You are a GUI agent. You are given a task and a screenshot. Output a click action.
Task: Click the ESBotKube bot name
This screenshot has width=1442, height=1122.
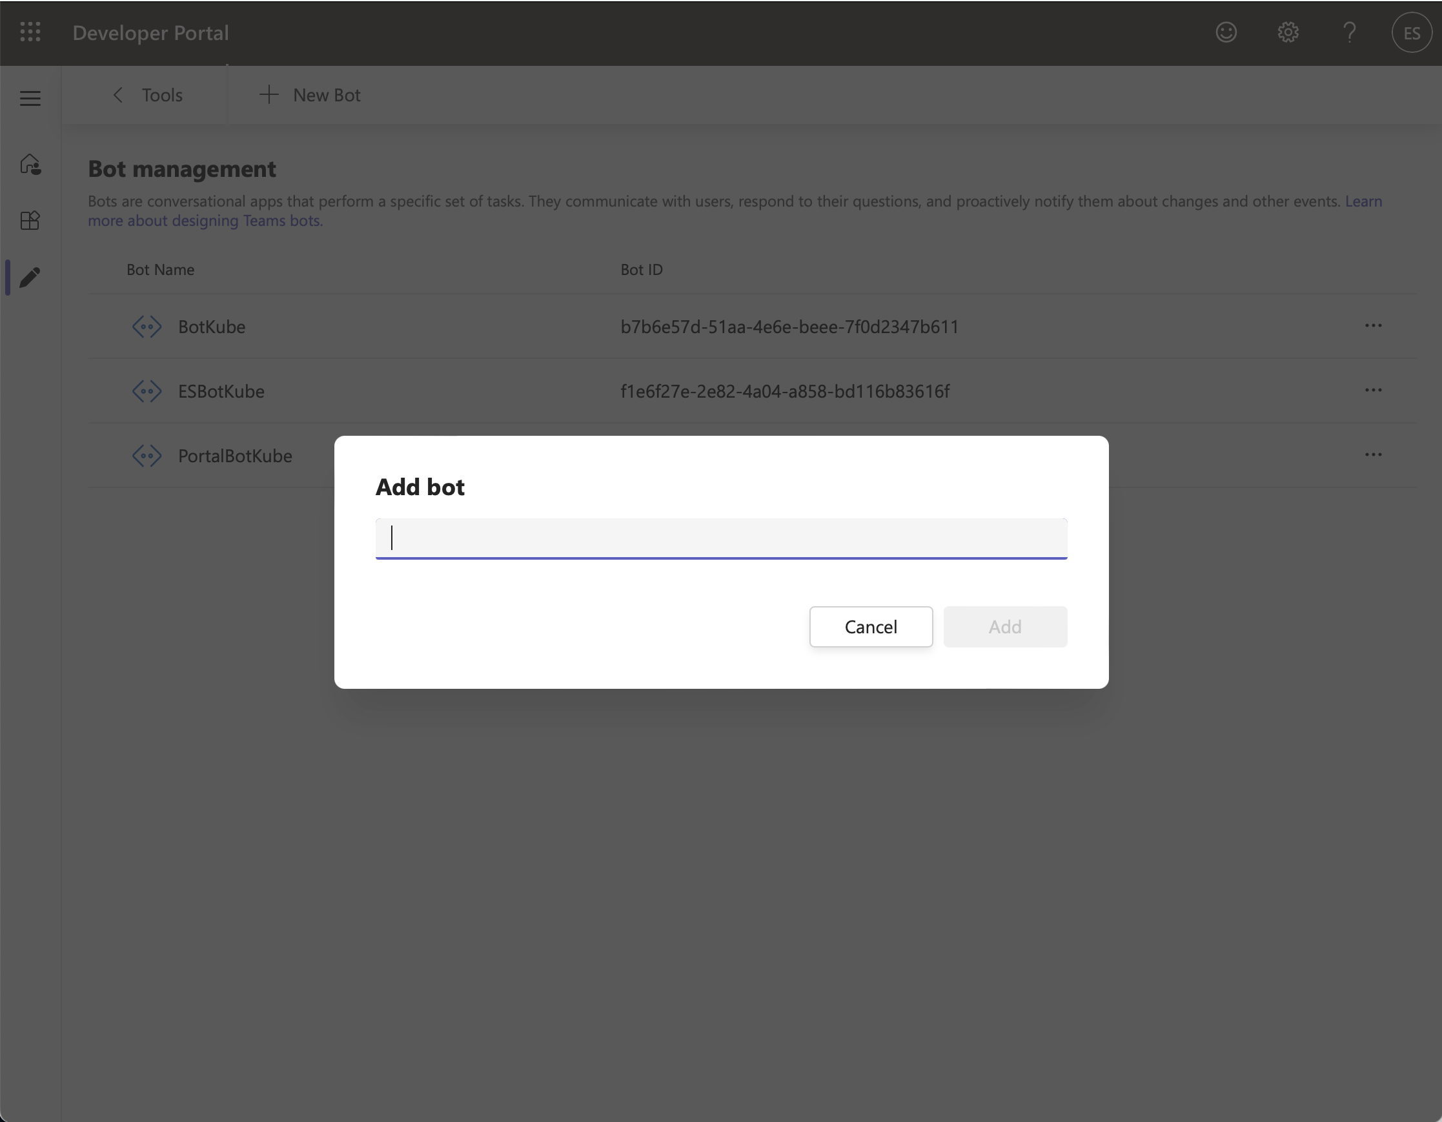point(221,392)
